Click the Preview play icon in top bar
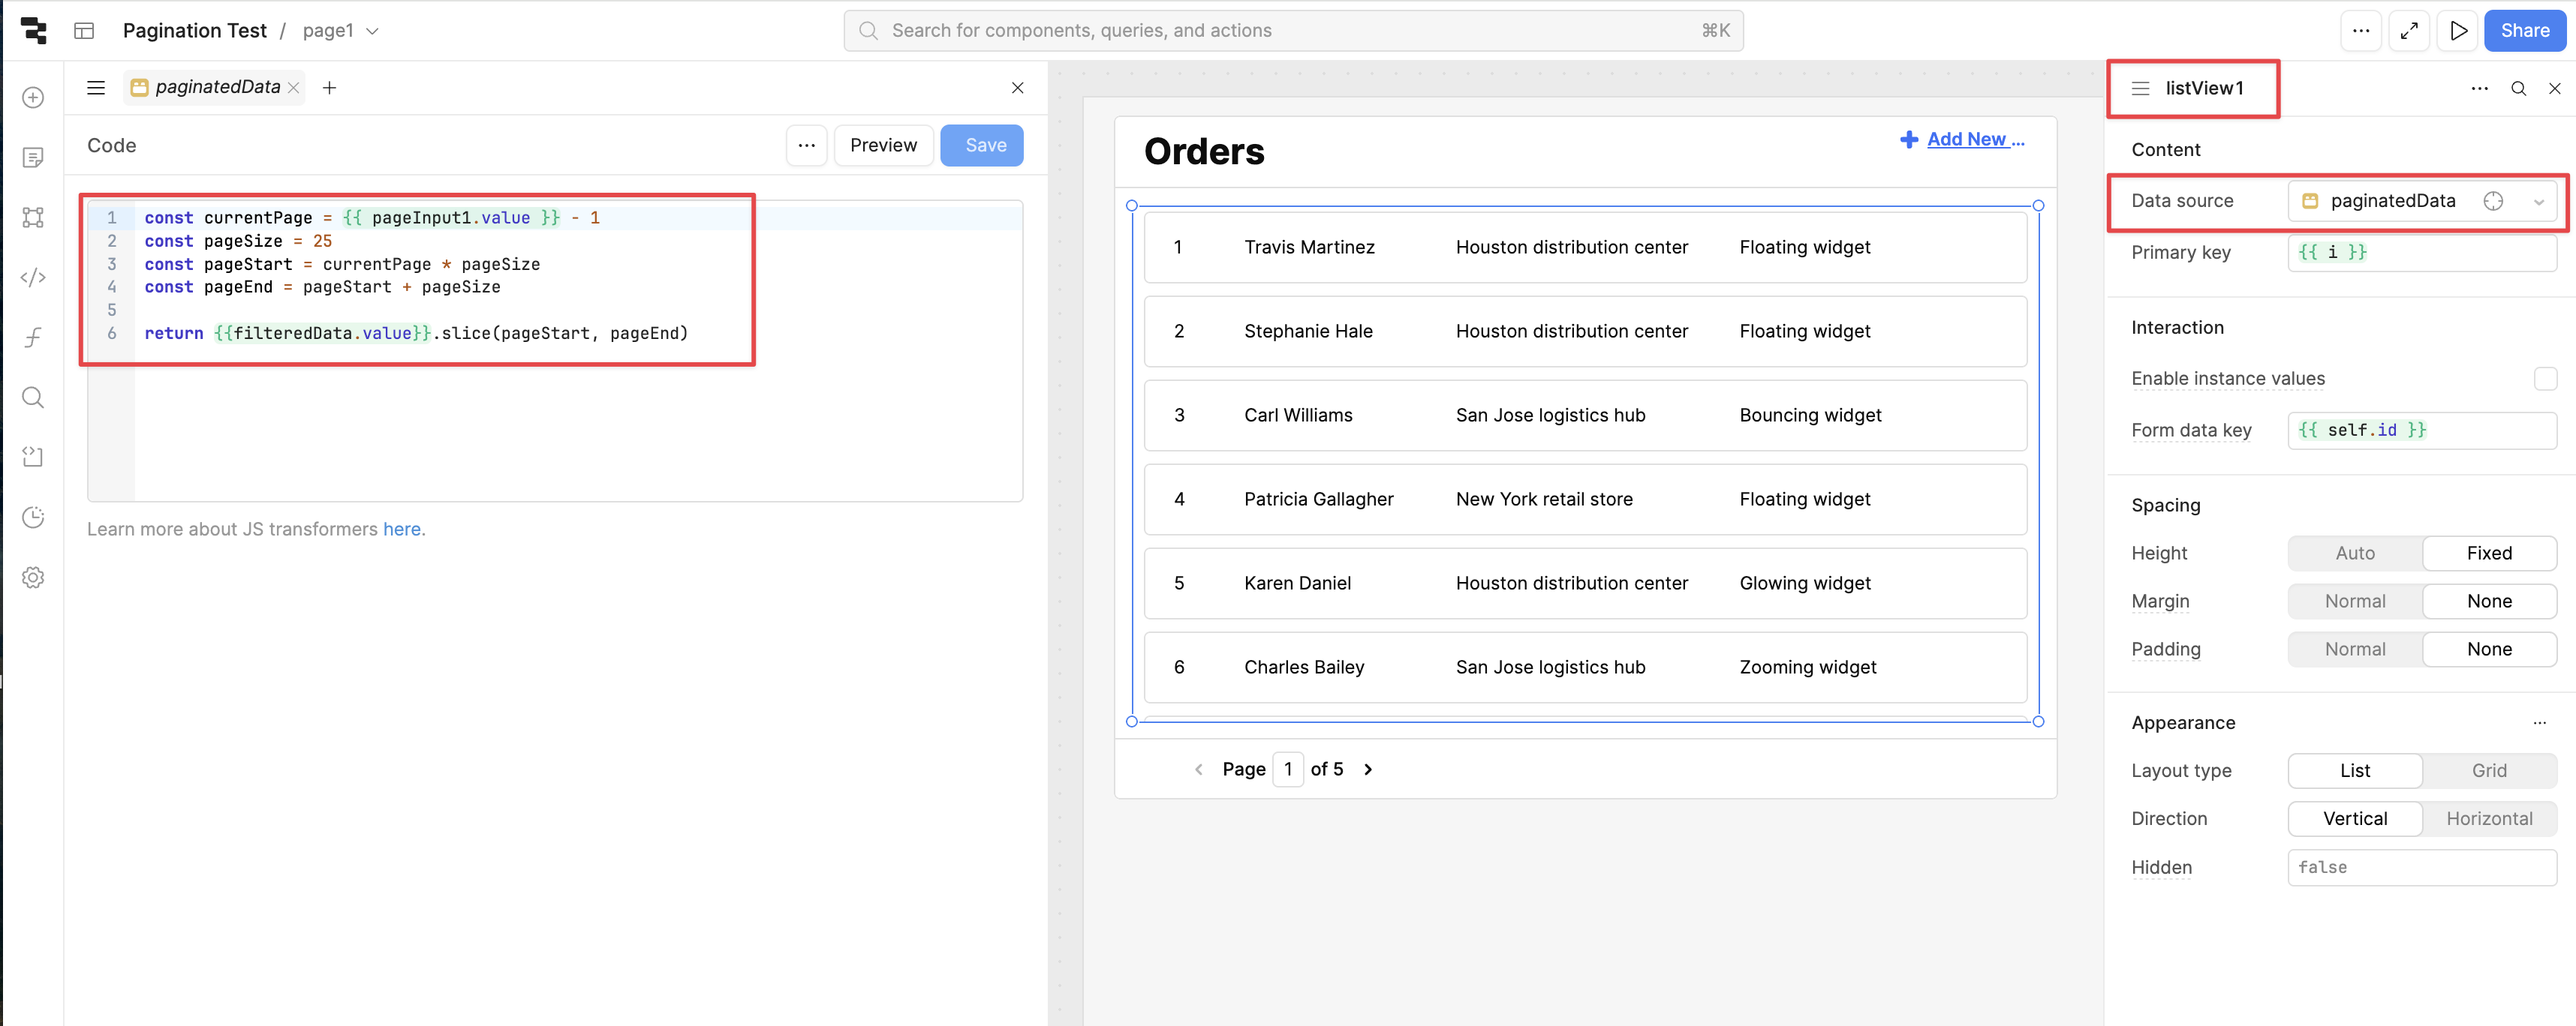The width and height of the screenshot is (2576, 1026). click(x=2458, y=31)
